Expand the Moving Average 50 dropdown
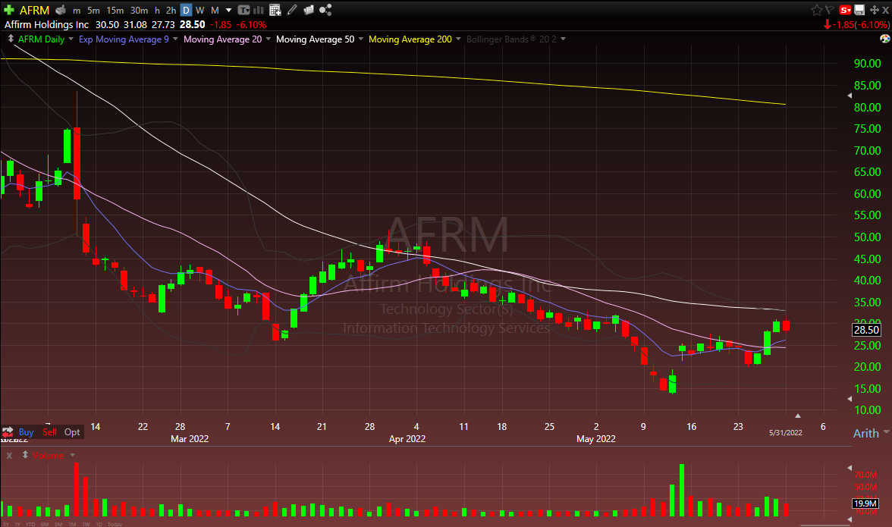The width and height of the screenshot is (892, 527). [361, 39]
